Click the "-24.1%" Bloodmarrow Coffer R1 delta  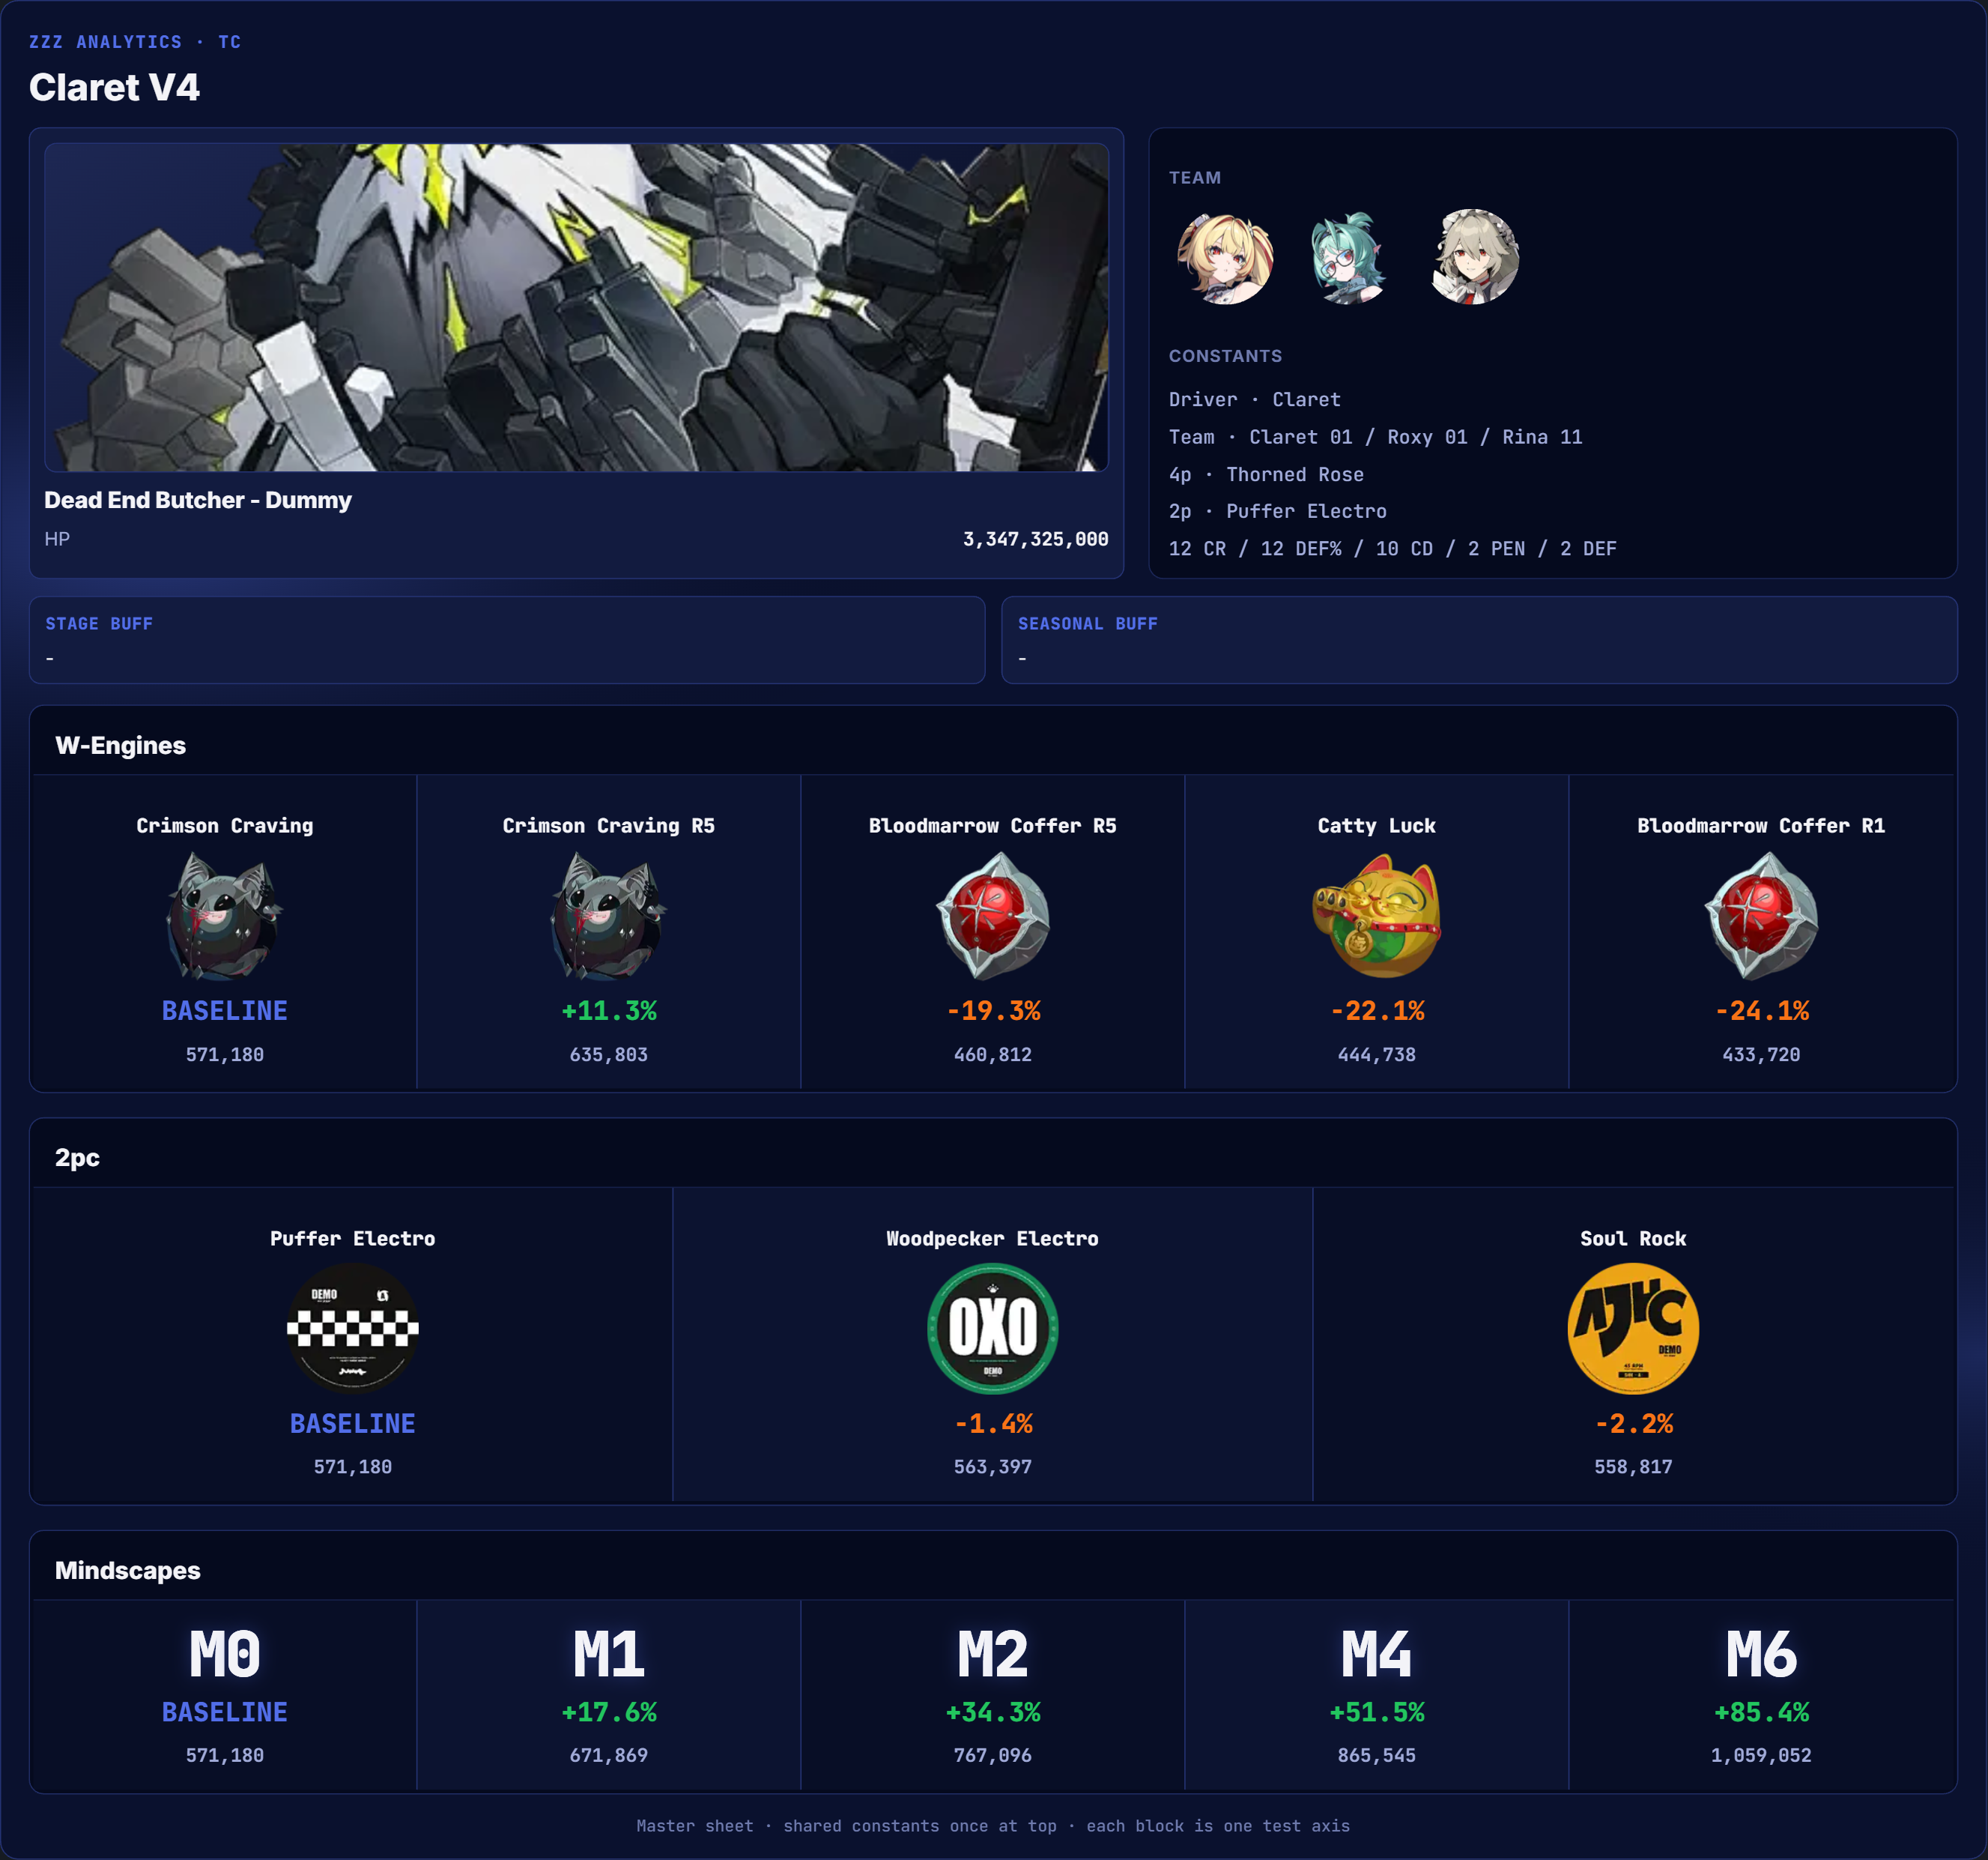(1761, 1010)
